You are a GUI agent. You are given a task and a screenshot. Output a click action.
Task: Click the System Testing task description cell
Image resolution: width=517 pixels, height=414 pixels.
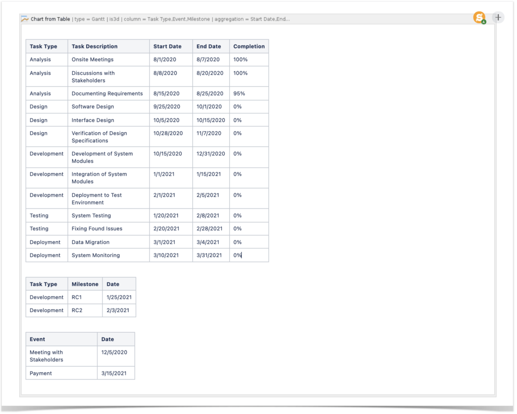[91, 216]
